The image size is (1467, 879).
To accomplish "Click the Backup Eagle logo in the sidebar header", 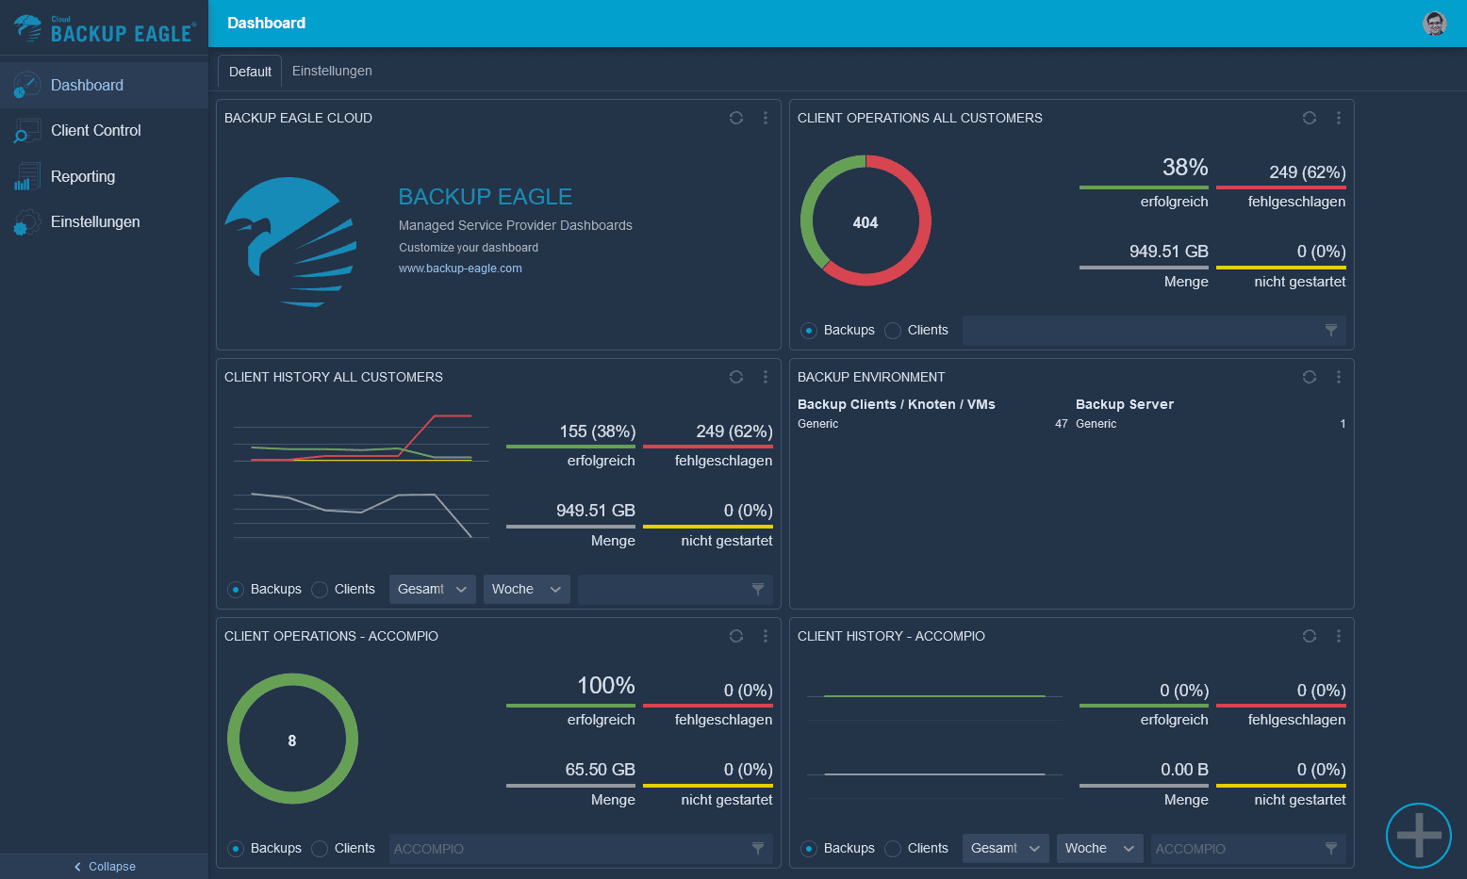I will click(104, 28).
